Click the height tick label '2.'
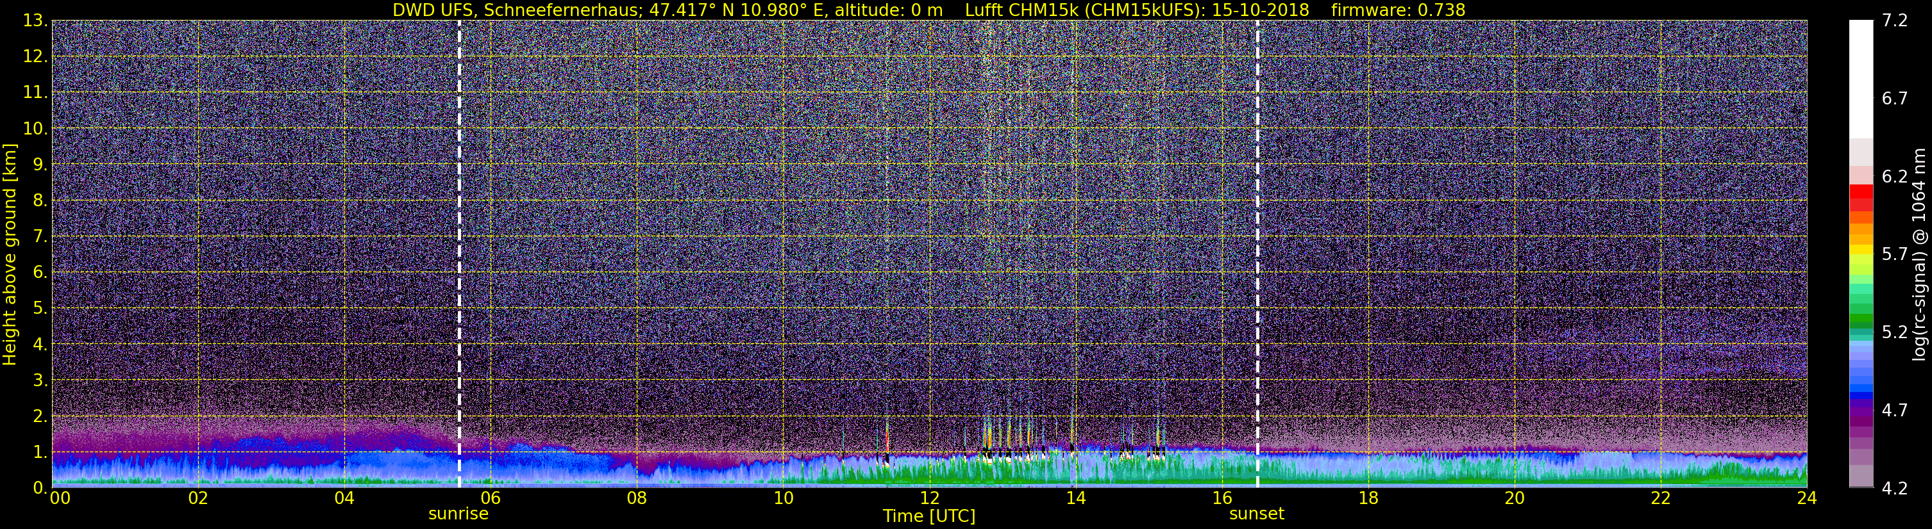 40,417
